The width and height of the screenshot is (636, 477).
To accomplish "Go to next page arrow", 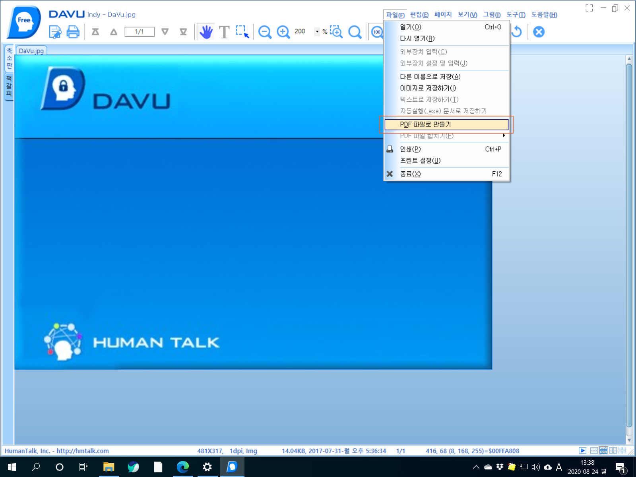I will 165,32.
